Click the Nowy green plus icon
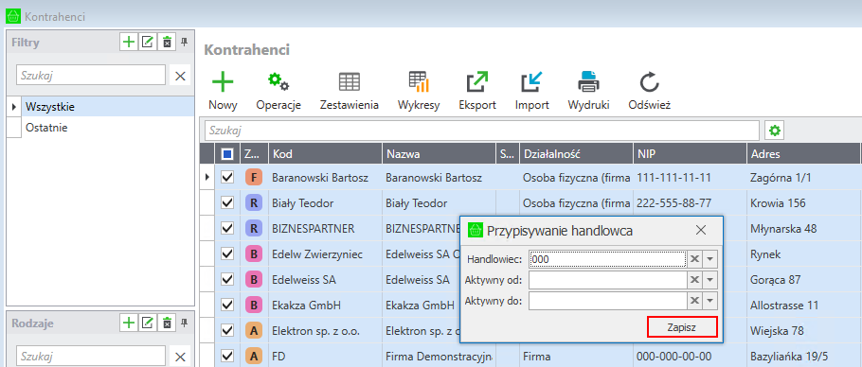Image resolution: width=862 pixels, height=367 pixels. (223, 82)
